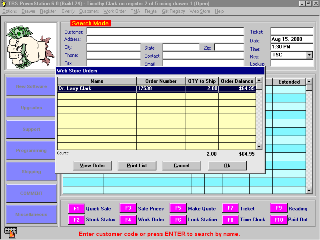Click the Print List button
Screen dimensions: 320x240
coord(137,166)
